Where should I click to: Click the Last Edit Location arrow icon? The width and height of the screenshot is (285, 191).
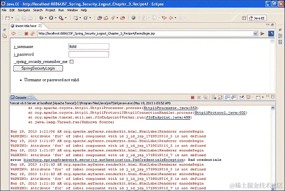(164, 18)
